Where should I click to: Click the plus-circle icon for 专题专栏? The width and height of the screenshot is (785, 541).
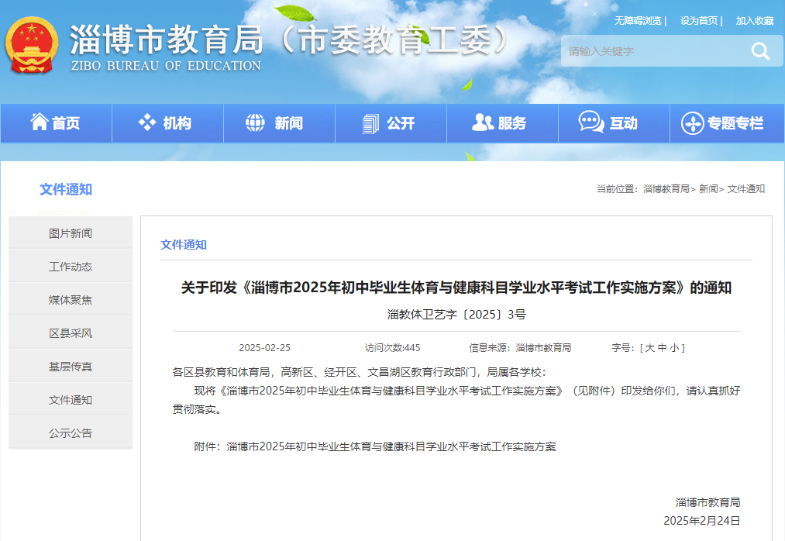click(x=692, y=123)
